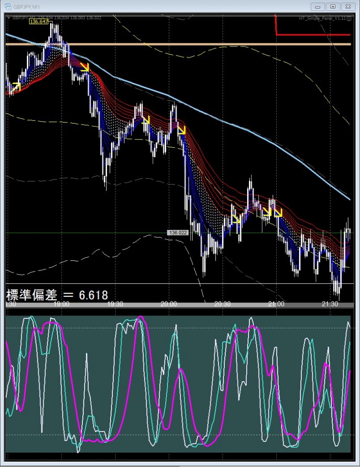Click the upward-pointing yellow signal arrow
The height and width of the screenshot is (467, 360).
tap(16, 86)
